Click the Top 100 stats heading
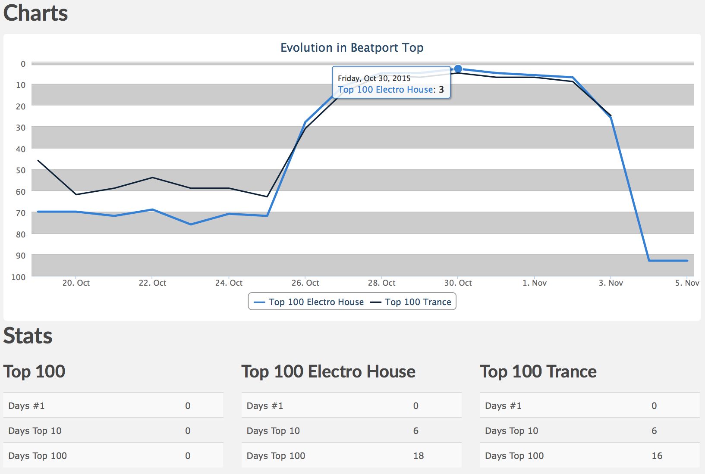 pyautogui.click(x=35, y=371)
